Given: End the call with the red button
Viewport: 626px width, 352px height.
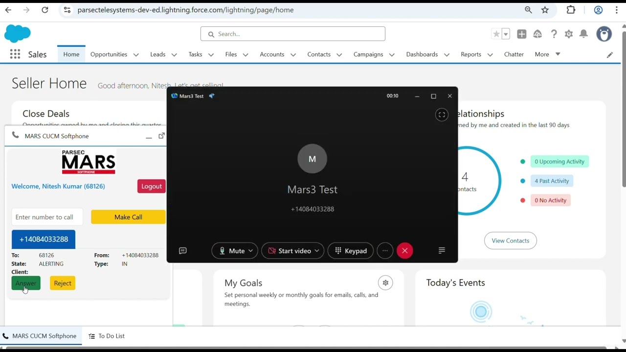Looking at the screenshot, I should point(405,251).
